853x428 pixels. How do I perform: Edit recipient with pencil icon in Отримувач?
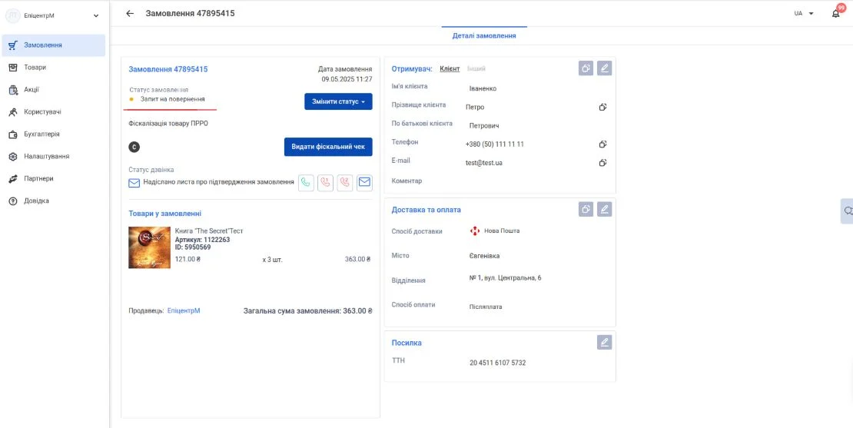point(604,68)
